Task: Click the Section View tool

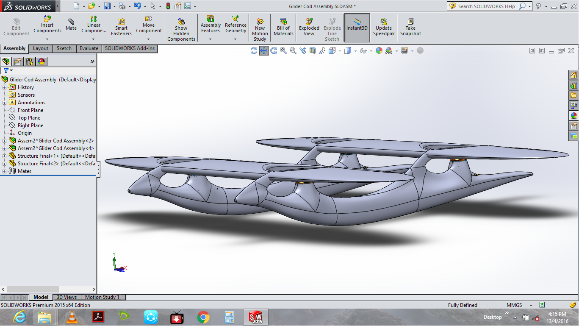Action: (313, 51)
